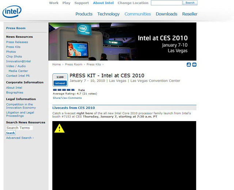Viewport: 234px width, 190px height.
Task: Open the Support menu item
Action: point(82,3)
